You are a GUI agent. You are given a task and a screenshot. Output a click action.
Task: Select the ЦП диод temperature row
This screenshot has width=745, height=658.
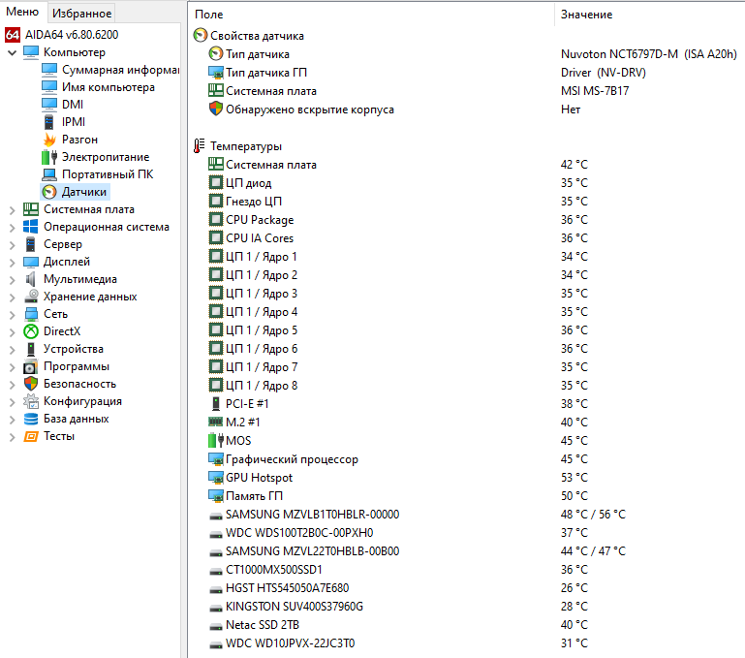pyautogui.click(x=466, y=183)
